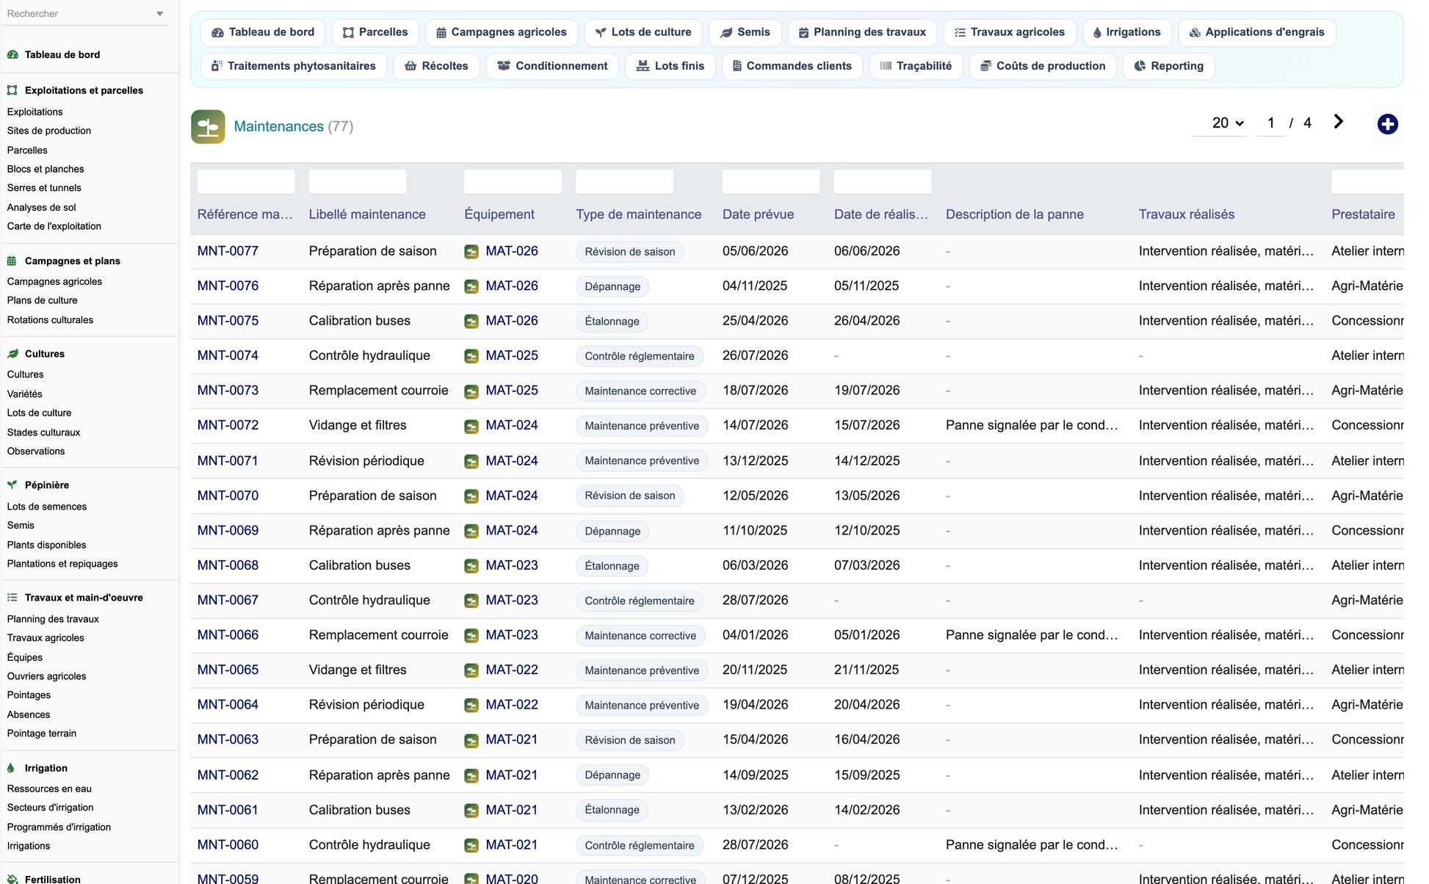Click Campagnes et plans section icon
1429x884 pixels.
click(12, 261)
